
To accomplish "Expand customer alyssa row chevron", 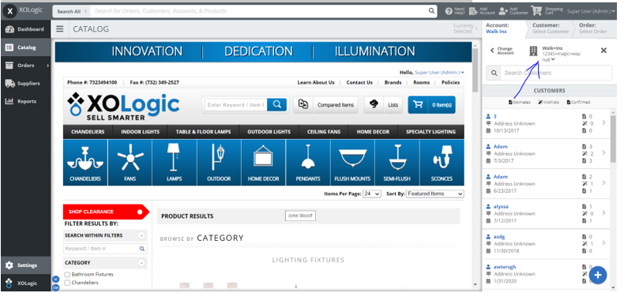I will (x=604, y=213).
